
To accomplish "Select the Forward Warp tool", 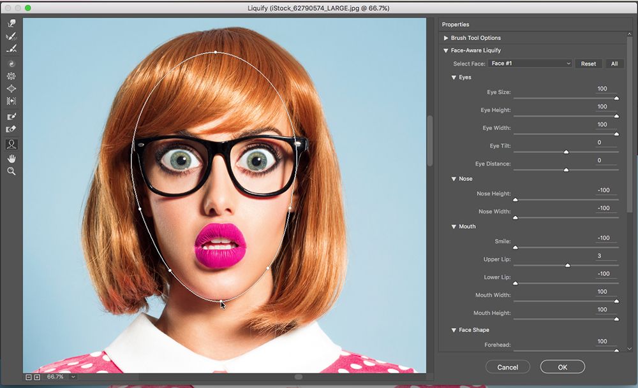I will (x=11, y=23).
